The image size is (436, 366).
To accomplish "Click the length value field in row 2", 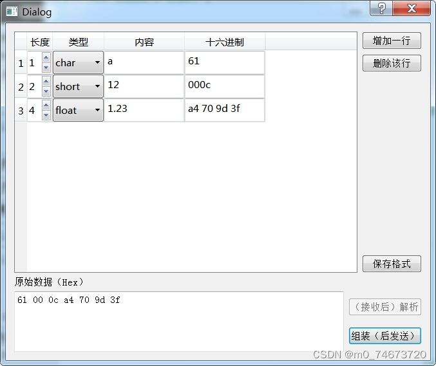I will (x=35, y=87).
